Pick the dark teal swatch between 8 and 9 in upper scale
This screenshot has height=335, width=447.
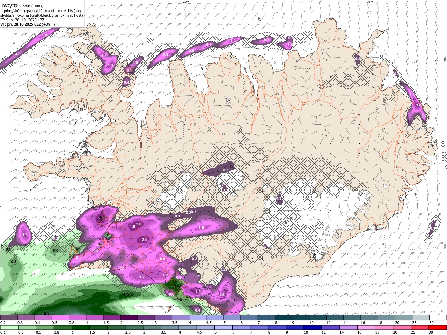(x=284, y=318)
